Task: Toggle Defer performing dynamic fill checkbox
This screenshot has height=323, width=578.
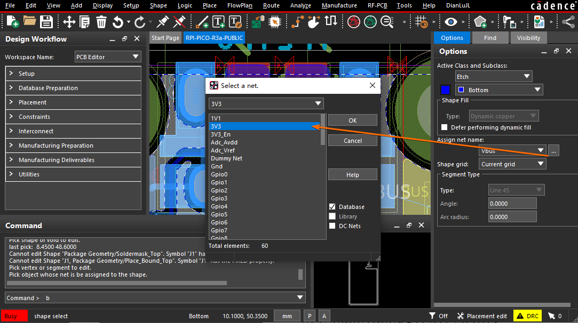Action: tap(445, 127)
